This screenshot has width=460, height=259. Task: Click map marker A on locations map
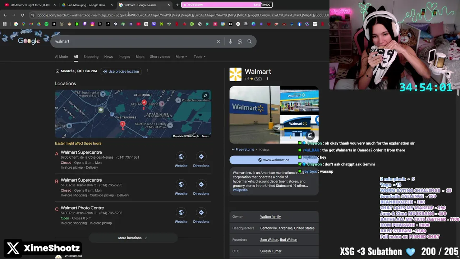click(144, 103)
